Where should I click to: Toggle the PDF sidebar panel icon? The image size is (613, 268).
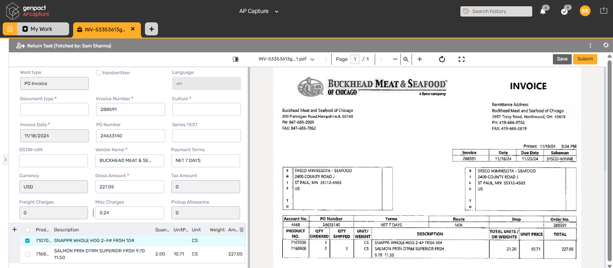click(x=236, y=59)
